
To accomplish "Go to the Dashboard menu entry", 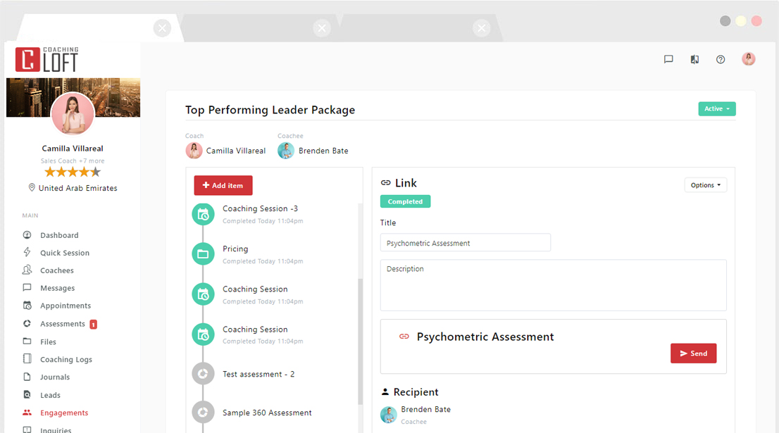I will pos(25,234).
